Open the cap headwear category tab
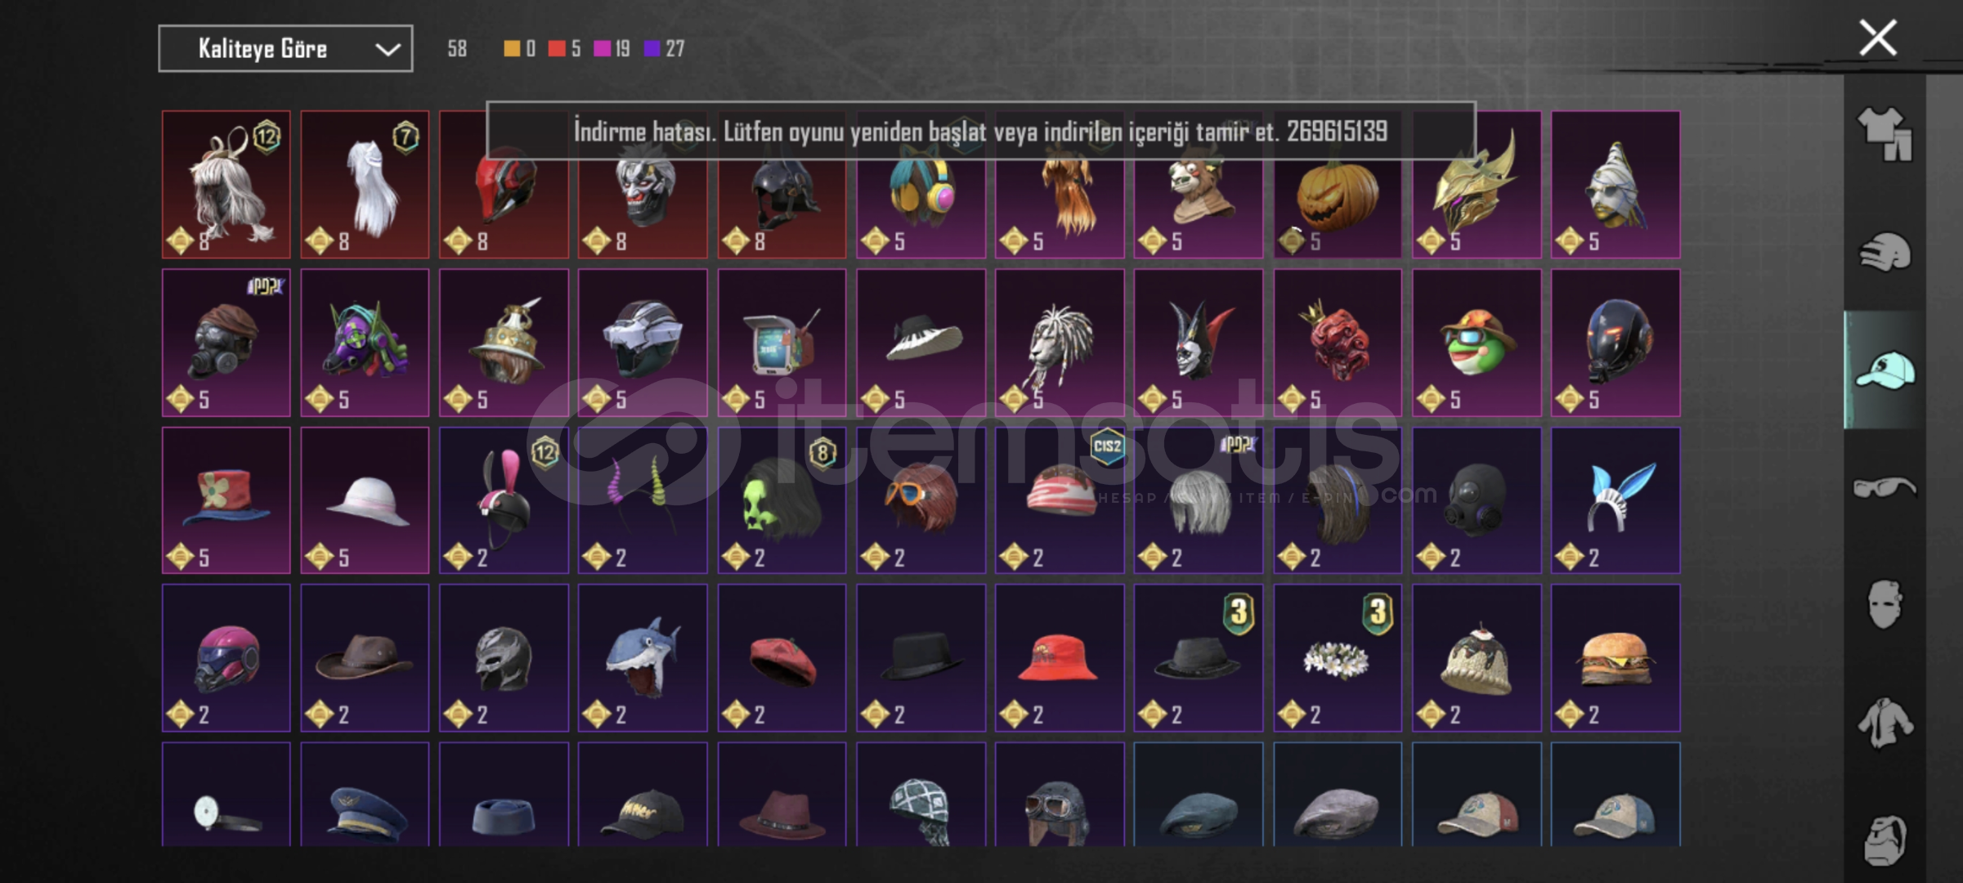The height and width of the screenshot is (883, 1963). coord(1885,370)
